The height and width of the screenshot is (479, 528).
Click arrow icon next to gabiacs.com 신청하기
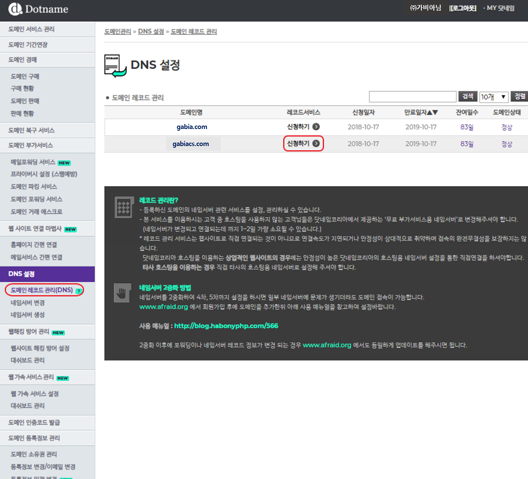pos(316,143)
